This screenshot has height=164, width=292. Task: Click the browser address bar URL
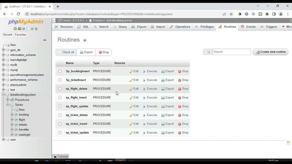[101, 14]
